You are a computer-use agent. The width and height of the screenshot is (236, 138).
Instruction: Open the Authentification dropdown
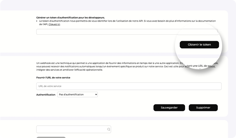click(77, 95)
